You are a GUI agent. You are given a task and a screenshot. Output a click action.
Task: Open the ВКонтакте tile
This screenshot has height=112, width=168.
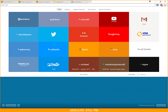[x=24, y=20]
